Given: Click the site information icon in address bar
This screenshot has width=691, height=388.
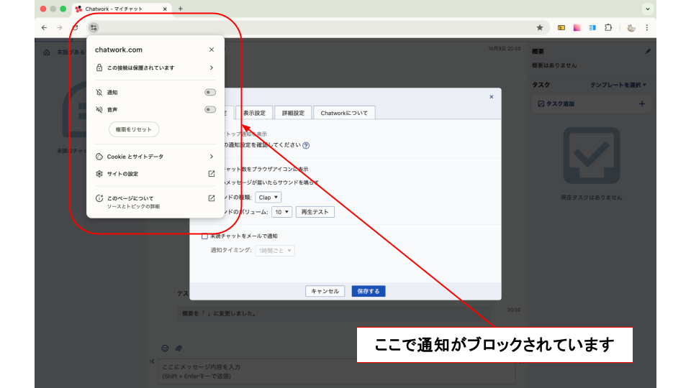Looking at the screenshot, I should tap(94, 27).
